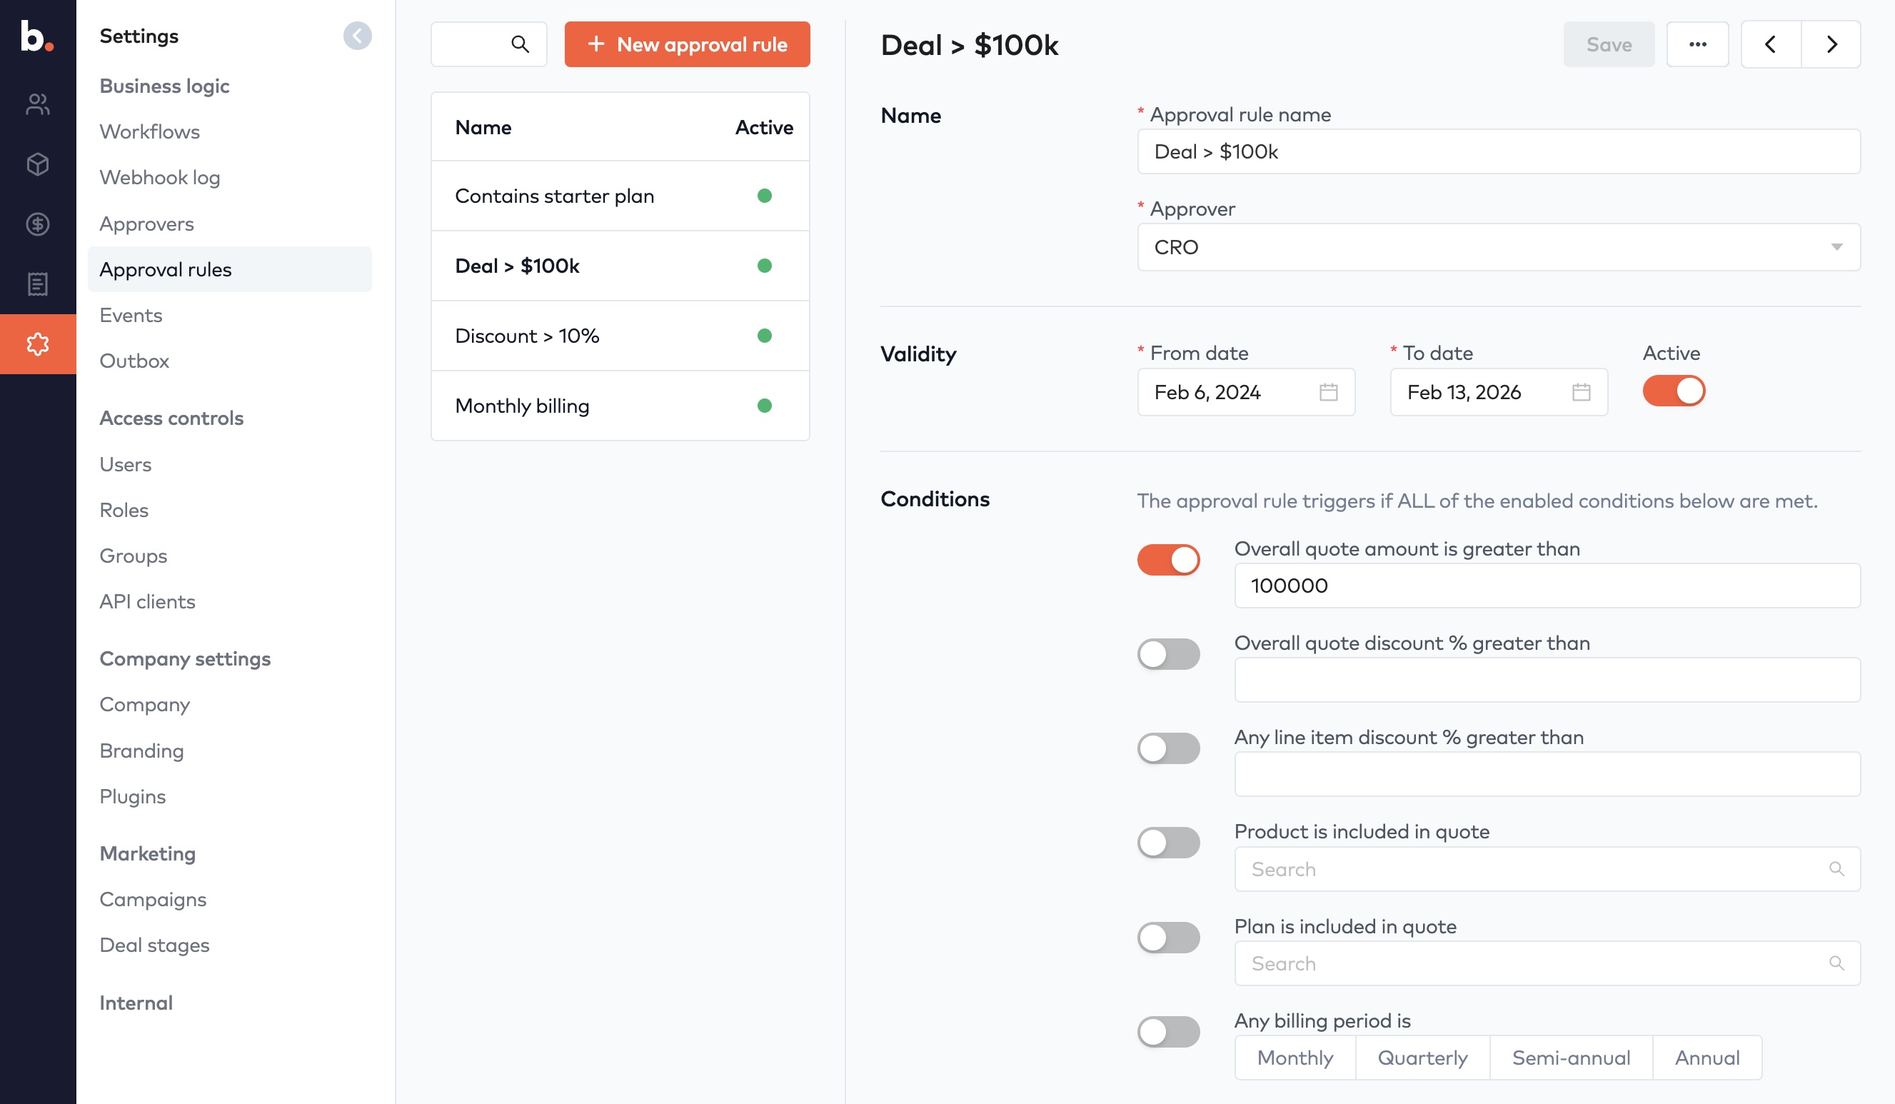The image size is (1895, 1104).
Task: Collapse the Settings panel with chevron icon
Action: [357, 35]
